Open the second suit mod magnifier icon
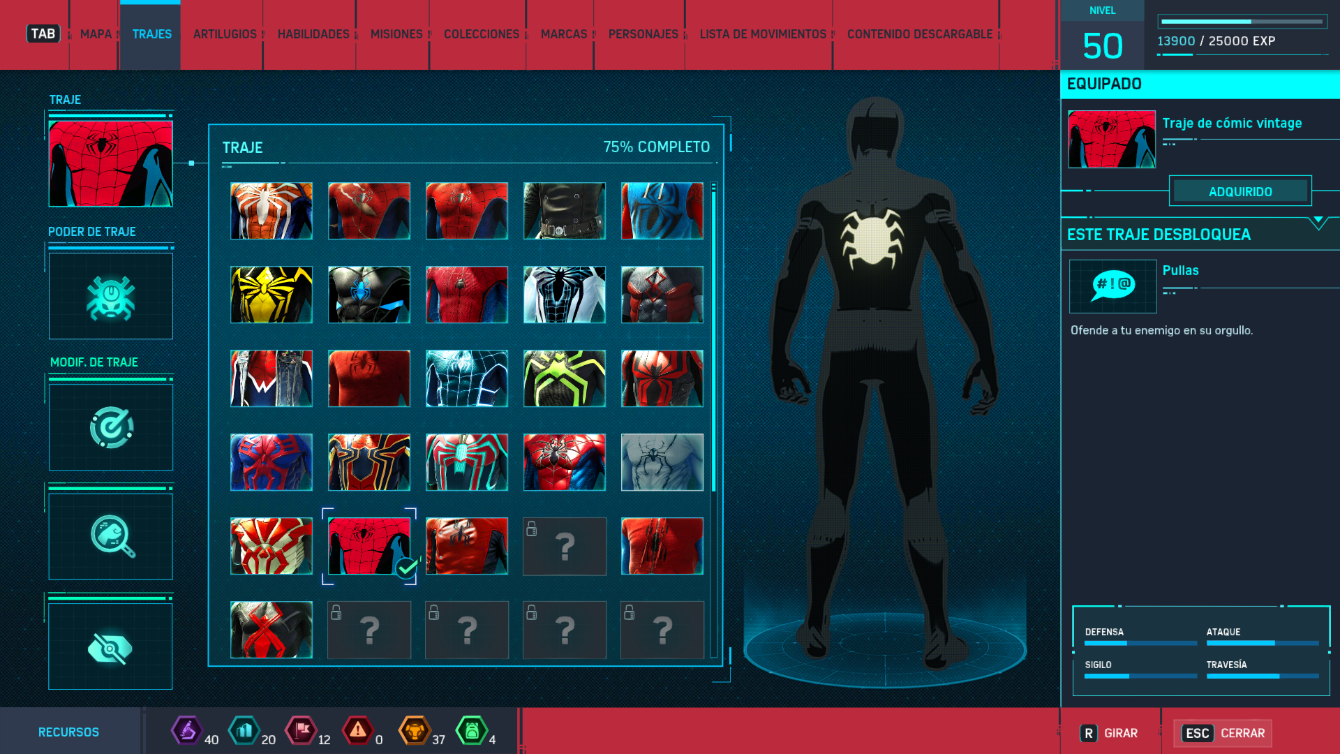 (x=110, y=535)
